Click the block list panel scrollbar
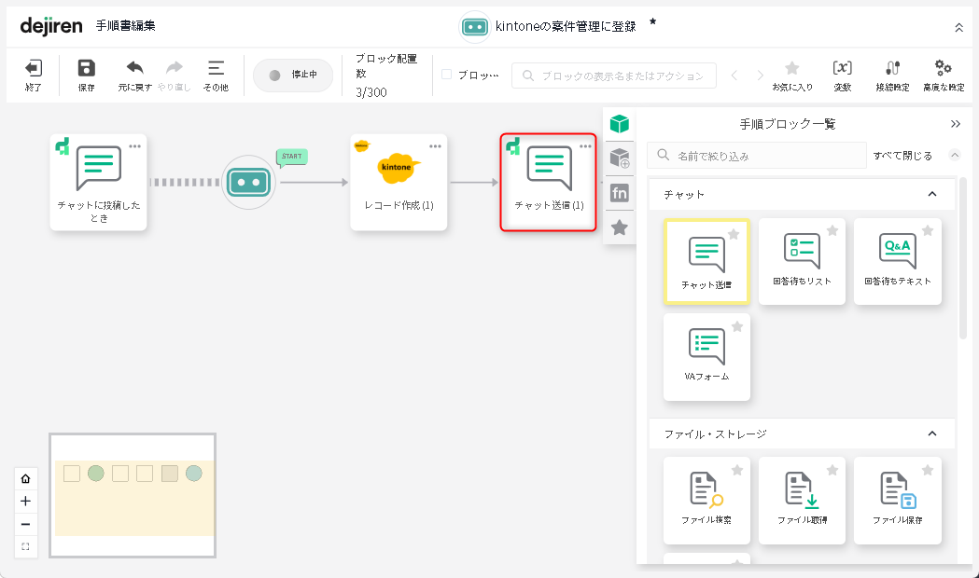The height and width of the screenshot is (578, 979). point(962,259)
